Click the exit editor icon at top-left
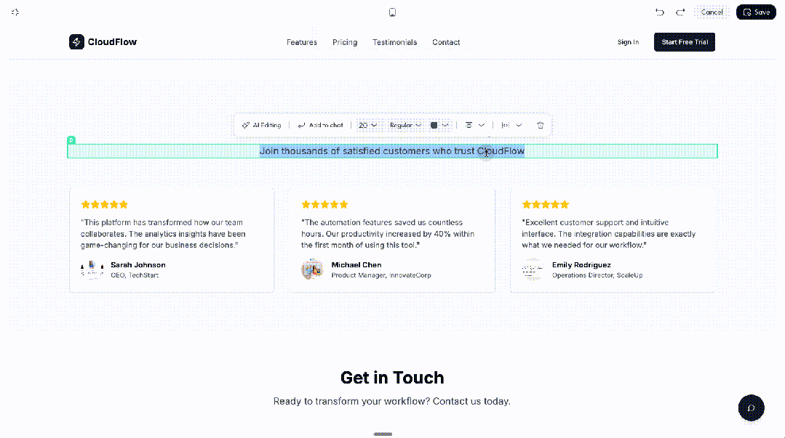This screenshot has height=438, width=785. pos(15,12)
